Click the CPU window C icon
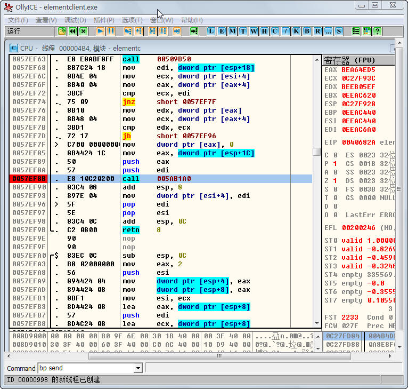Image resolution: width=408 pixels, height=389 pixels. coord(13,48)
